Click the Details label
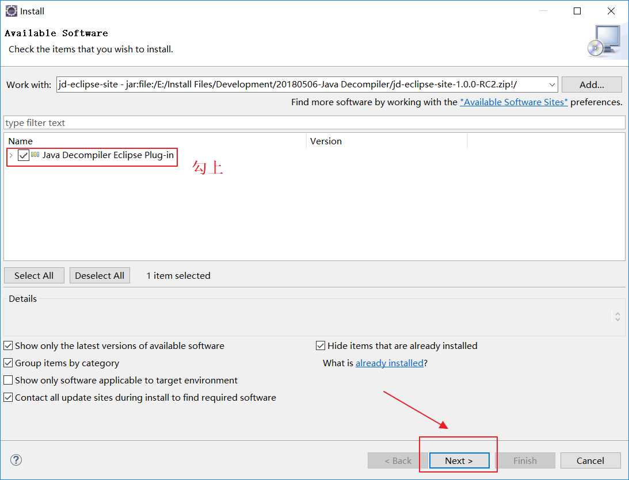 23,298
